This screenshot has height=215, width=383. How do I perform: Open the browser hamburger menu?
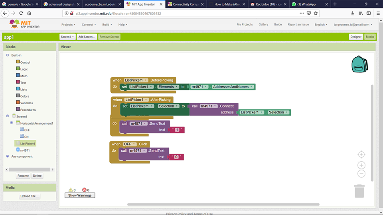tap(378, 13)
